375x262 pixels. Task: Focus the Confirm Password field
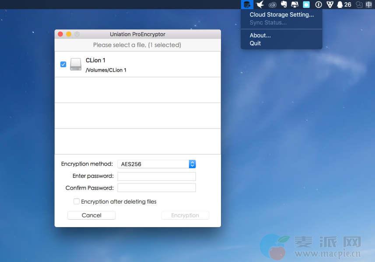[156, 188]
